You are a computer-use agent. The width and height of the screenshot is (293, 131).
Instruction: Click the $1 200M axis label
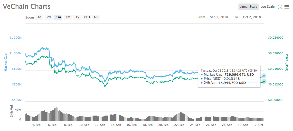pos(15,38)
